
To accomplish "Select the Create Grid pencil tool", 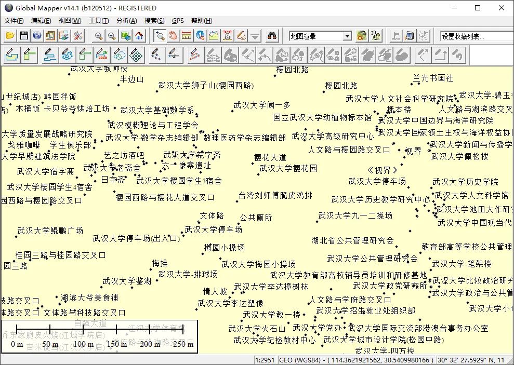I will tap(136, 55).
